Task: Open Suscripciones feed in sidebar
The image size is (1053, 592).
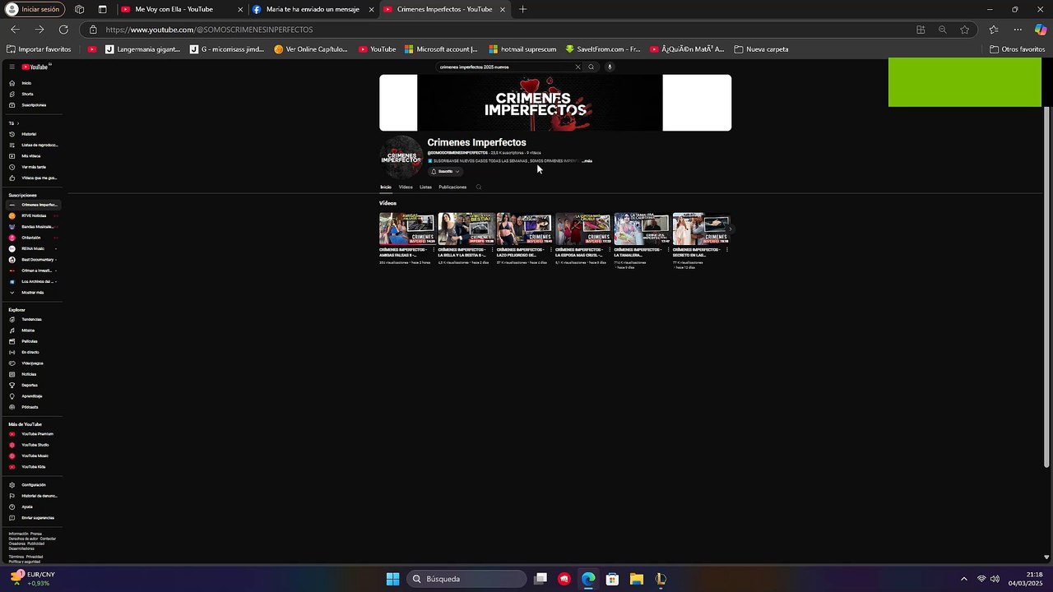Action: click(34, 105)
